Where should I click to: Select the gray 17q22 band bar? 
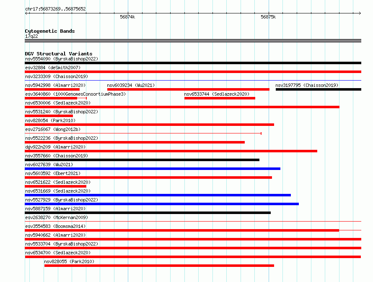(193, 41)
